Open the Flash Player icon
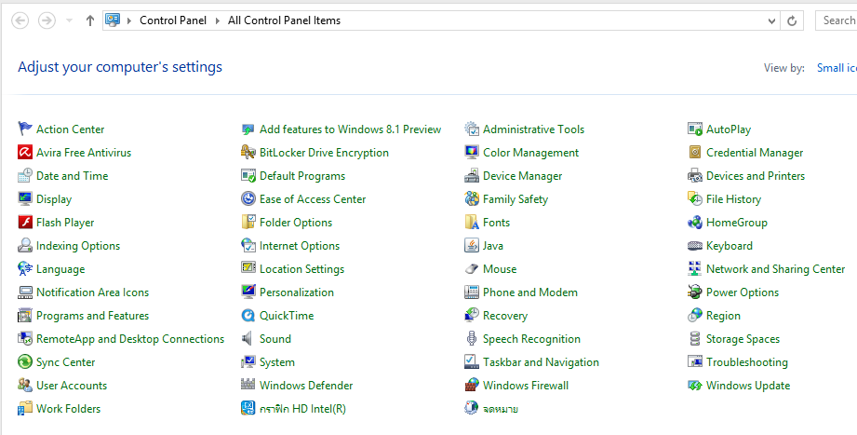Screen dimensions: 857x435 point(25,223)
